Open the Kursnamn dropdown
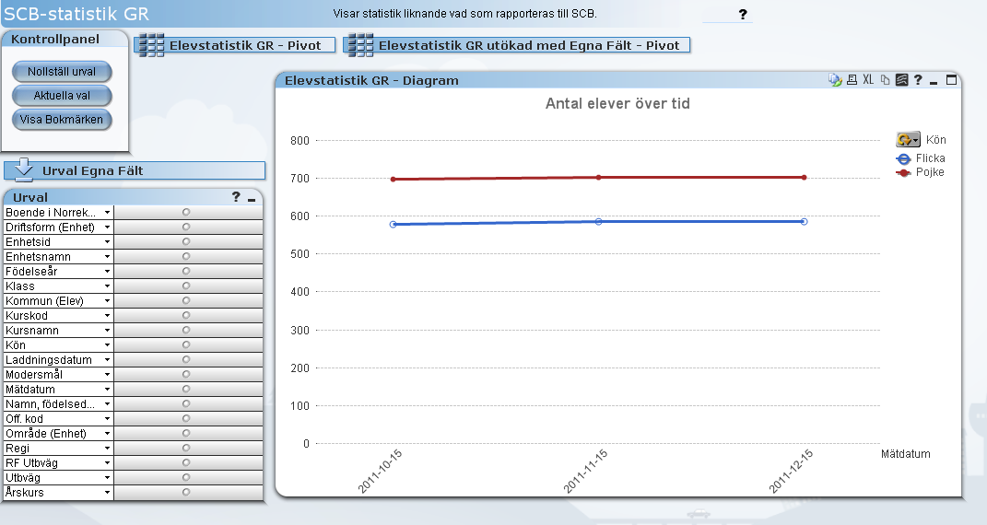 point(107,330)
